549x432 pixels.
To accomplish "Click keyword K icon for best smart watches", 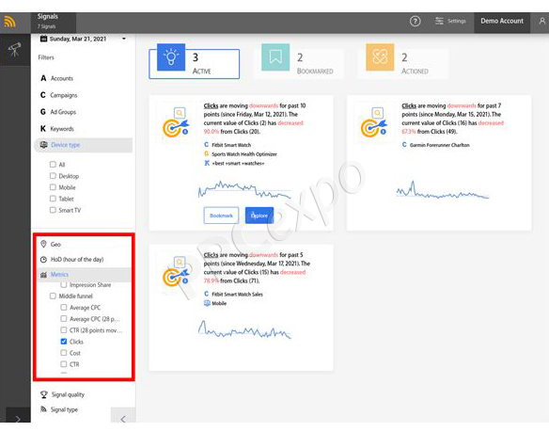I will click(207, 163).
